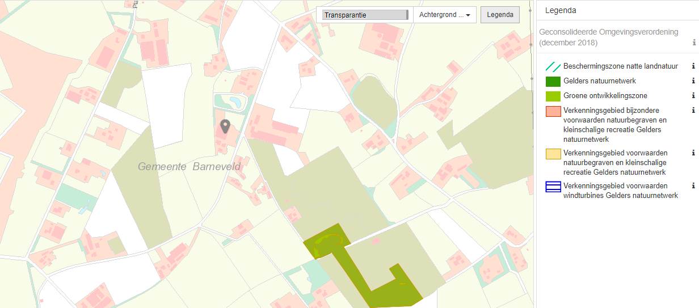Open info for Beschermingszone natte landnatuur
The width and height of the screenshot is (699, 308).
point(693,66)
